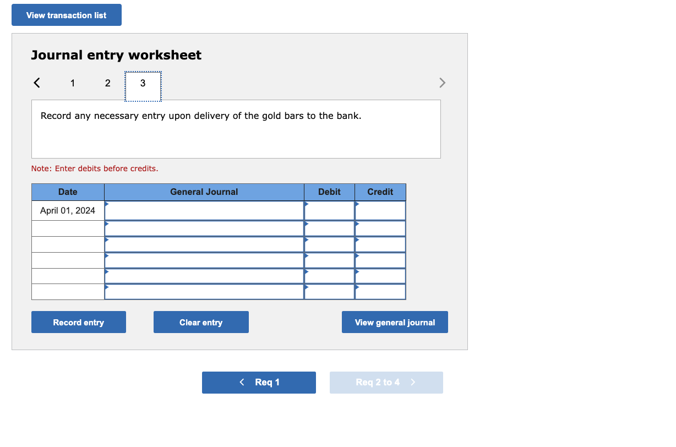The image size is (676, 447).
Task: Click the Clear entry button
Action: click(200, 321)
